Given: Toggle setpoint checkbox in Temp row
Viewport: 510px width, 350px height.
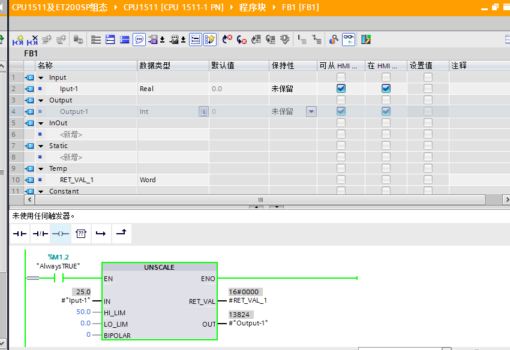Looking at the screenshot, I should tap(428, 168).
